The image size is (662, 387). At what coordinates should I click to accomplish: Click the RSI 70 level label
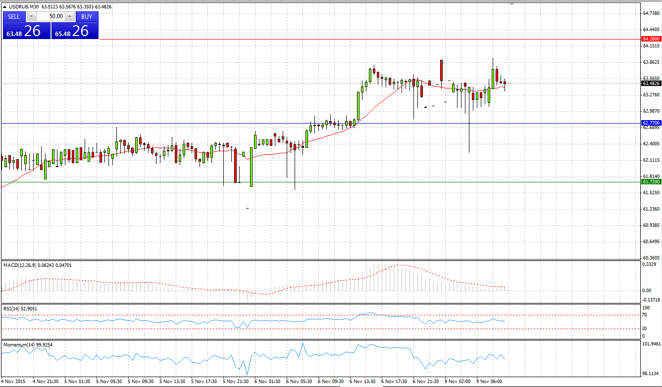644,314
